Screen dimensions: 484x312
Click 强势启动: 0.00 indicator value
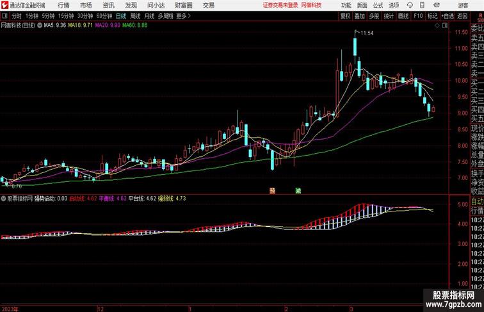click(51, 199)
